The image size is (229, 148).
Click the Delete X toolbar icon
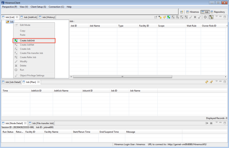coord(195,17)
